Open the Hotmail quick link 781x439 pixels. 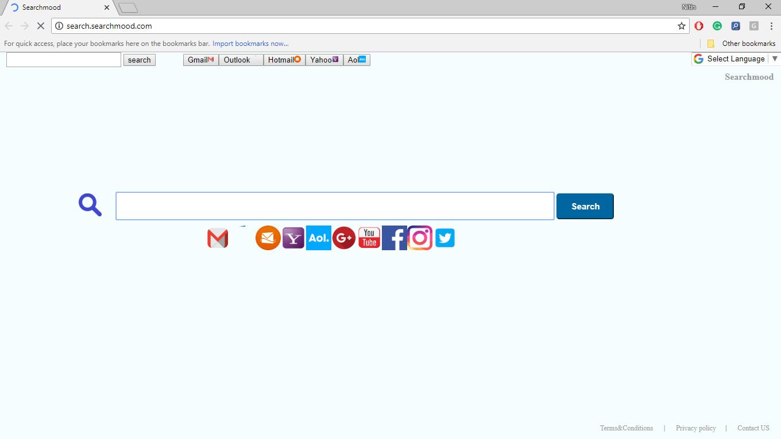(284, 59)
